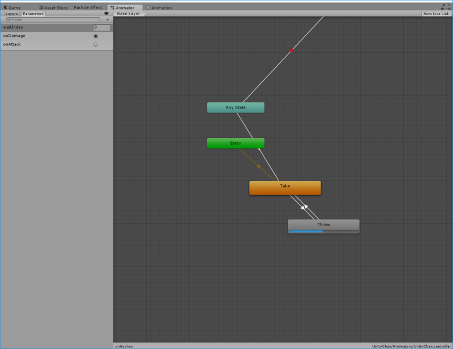Switch to the Layers tab
Image resolution: width=453 pixels, height=349 pixels.
11,14
